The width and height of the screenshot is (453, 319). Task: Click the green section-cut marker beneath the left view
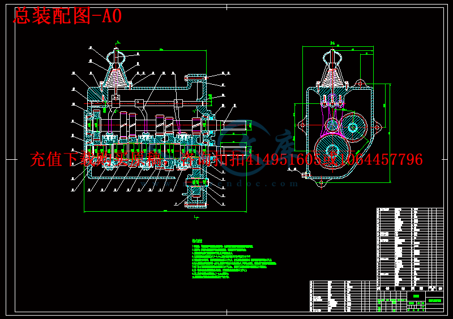[196, 217]
